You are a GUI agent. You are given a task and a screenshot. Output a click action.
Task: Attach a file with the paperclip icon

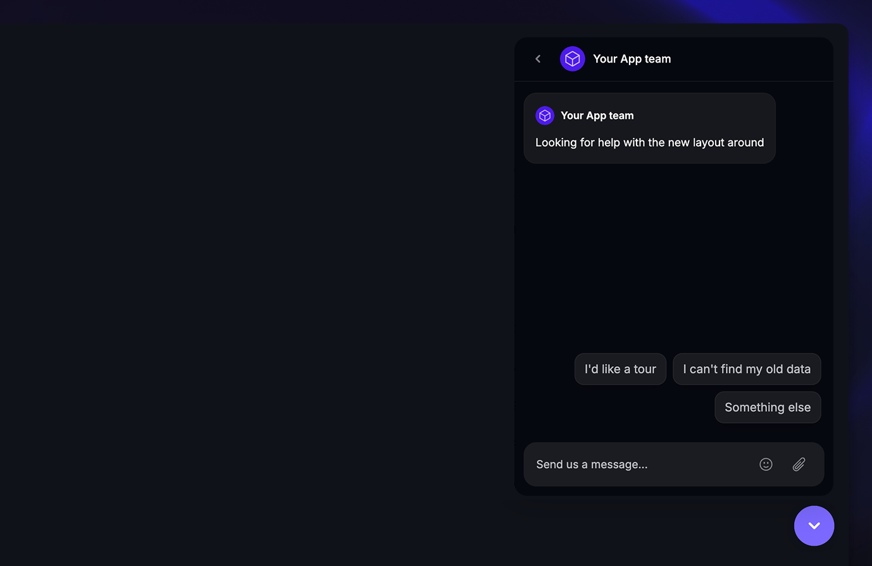coord(799,464)
